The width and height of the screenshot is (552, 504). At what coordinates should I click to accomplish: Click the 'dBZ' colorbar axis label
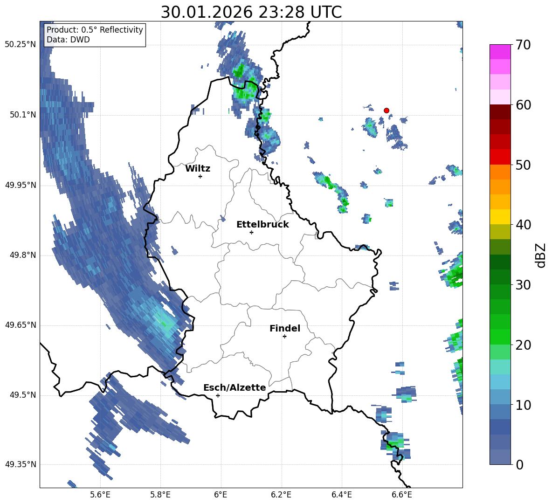541,255
